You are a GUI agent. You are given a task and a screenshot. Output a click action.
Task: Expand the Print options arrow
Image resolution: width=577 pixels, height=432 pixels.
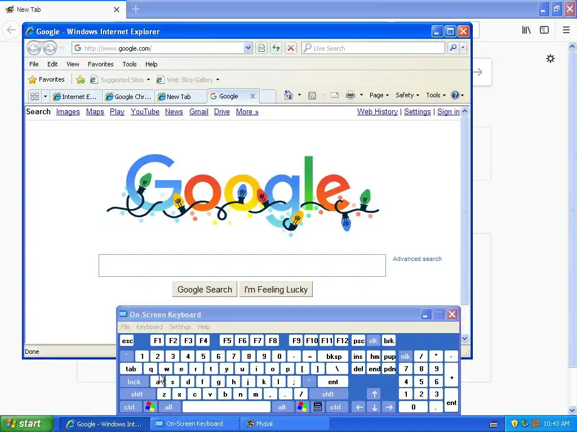point(361,95)
